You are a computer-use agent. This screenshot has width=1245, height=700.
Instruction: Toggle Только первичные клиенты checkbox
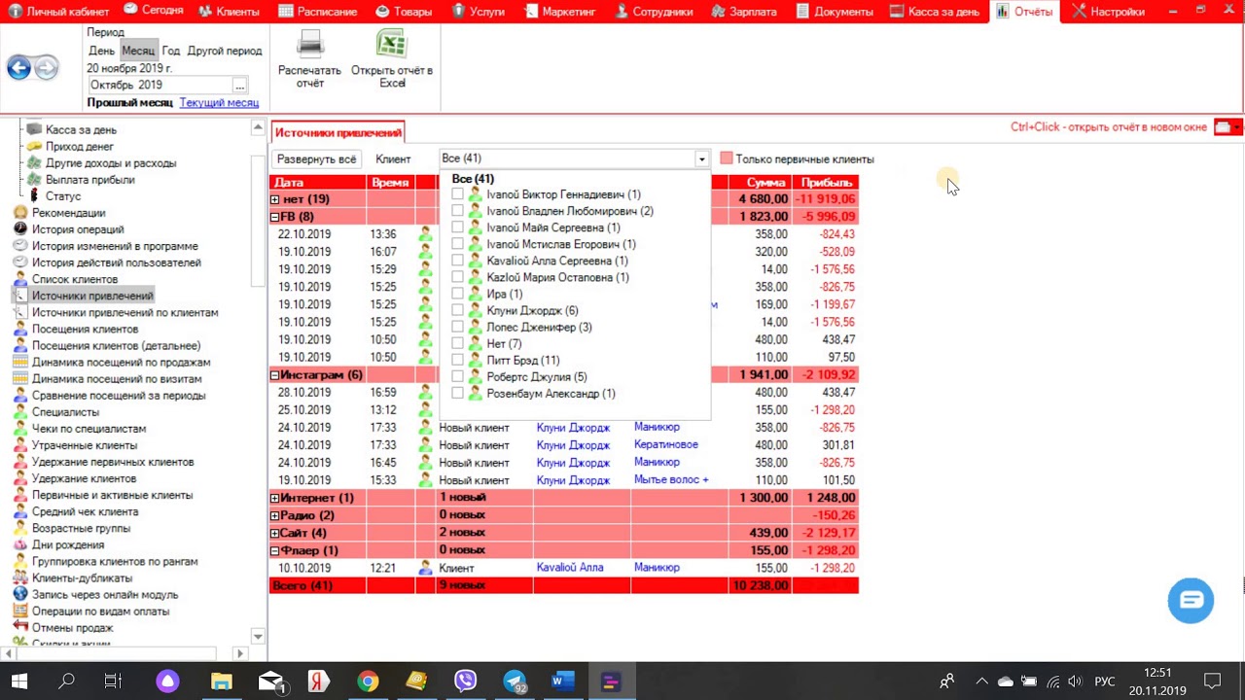726,158
